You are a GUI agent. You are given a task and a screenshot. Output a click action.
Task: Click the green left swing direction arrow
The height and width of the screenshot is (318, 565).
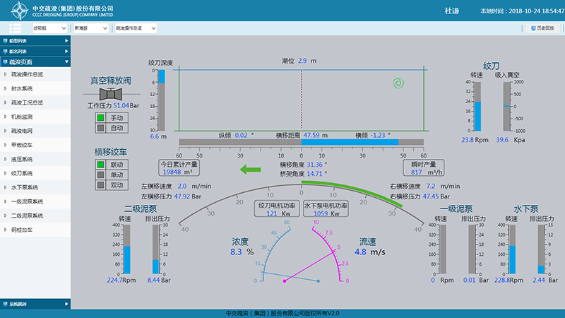pyautogui.click(x=251, y=169)
